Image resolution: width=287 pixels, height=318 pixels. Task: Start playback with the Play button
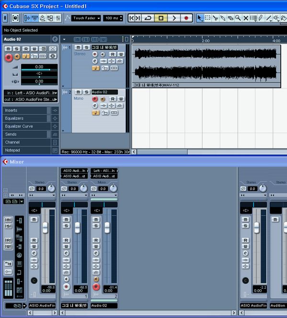174,18
